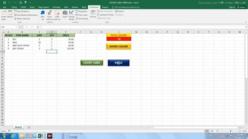Open the Sheet1 tab
The width and height of the screenshot is (248, 139).
(x=18, y=127)
